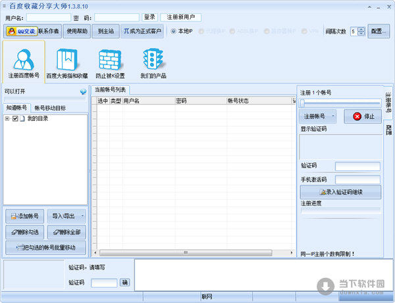Open 使用帮助

[x=77, y=31]
